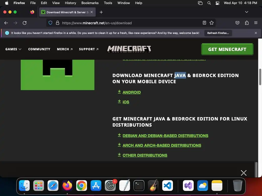Open the Bookmarks menu
262x196 pixels.
point(90,3)
